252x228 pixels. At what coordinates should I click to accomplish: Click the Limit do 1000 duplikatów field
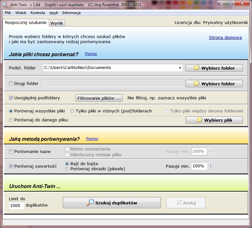pyautogui.click(x=17, y=205)
